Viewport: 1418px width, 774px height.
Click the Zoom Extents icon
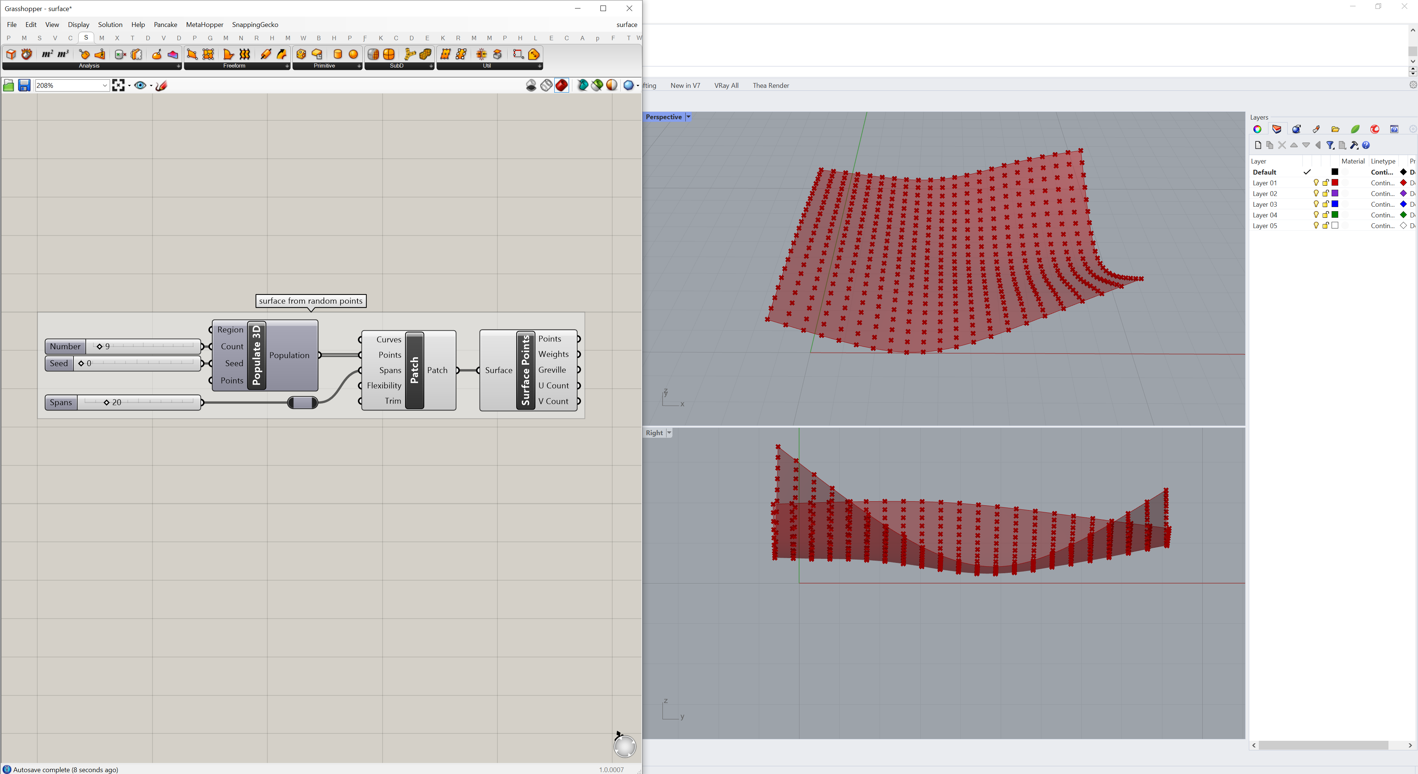click(118, 85)
